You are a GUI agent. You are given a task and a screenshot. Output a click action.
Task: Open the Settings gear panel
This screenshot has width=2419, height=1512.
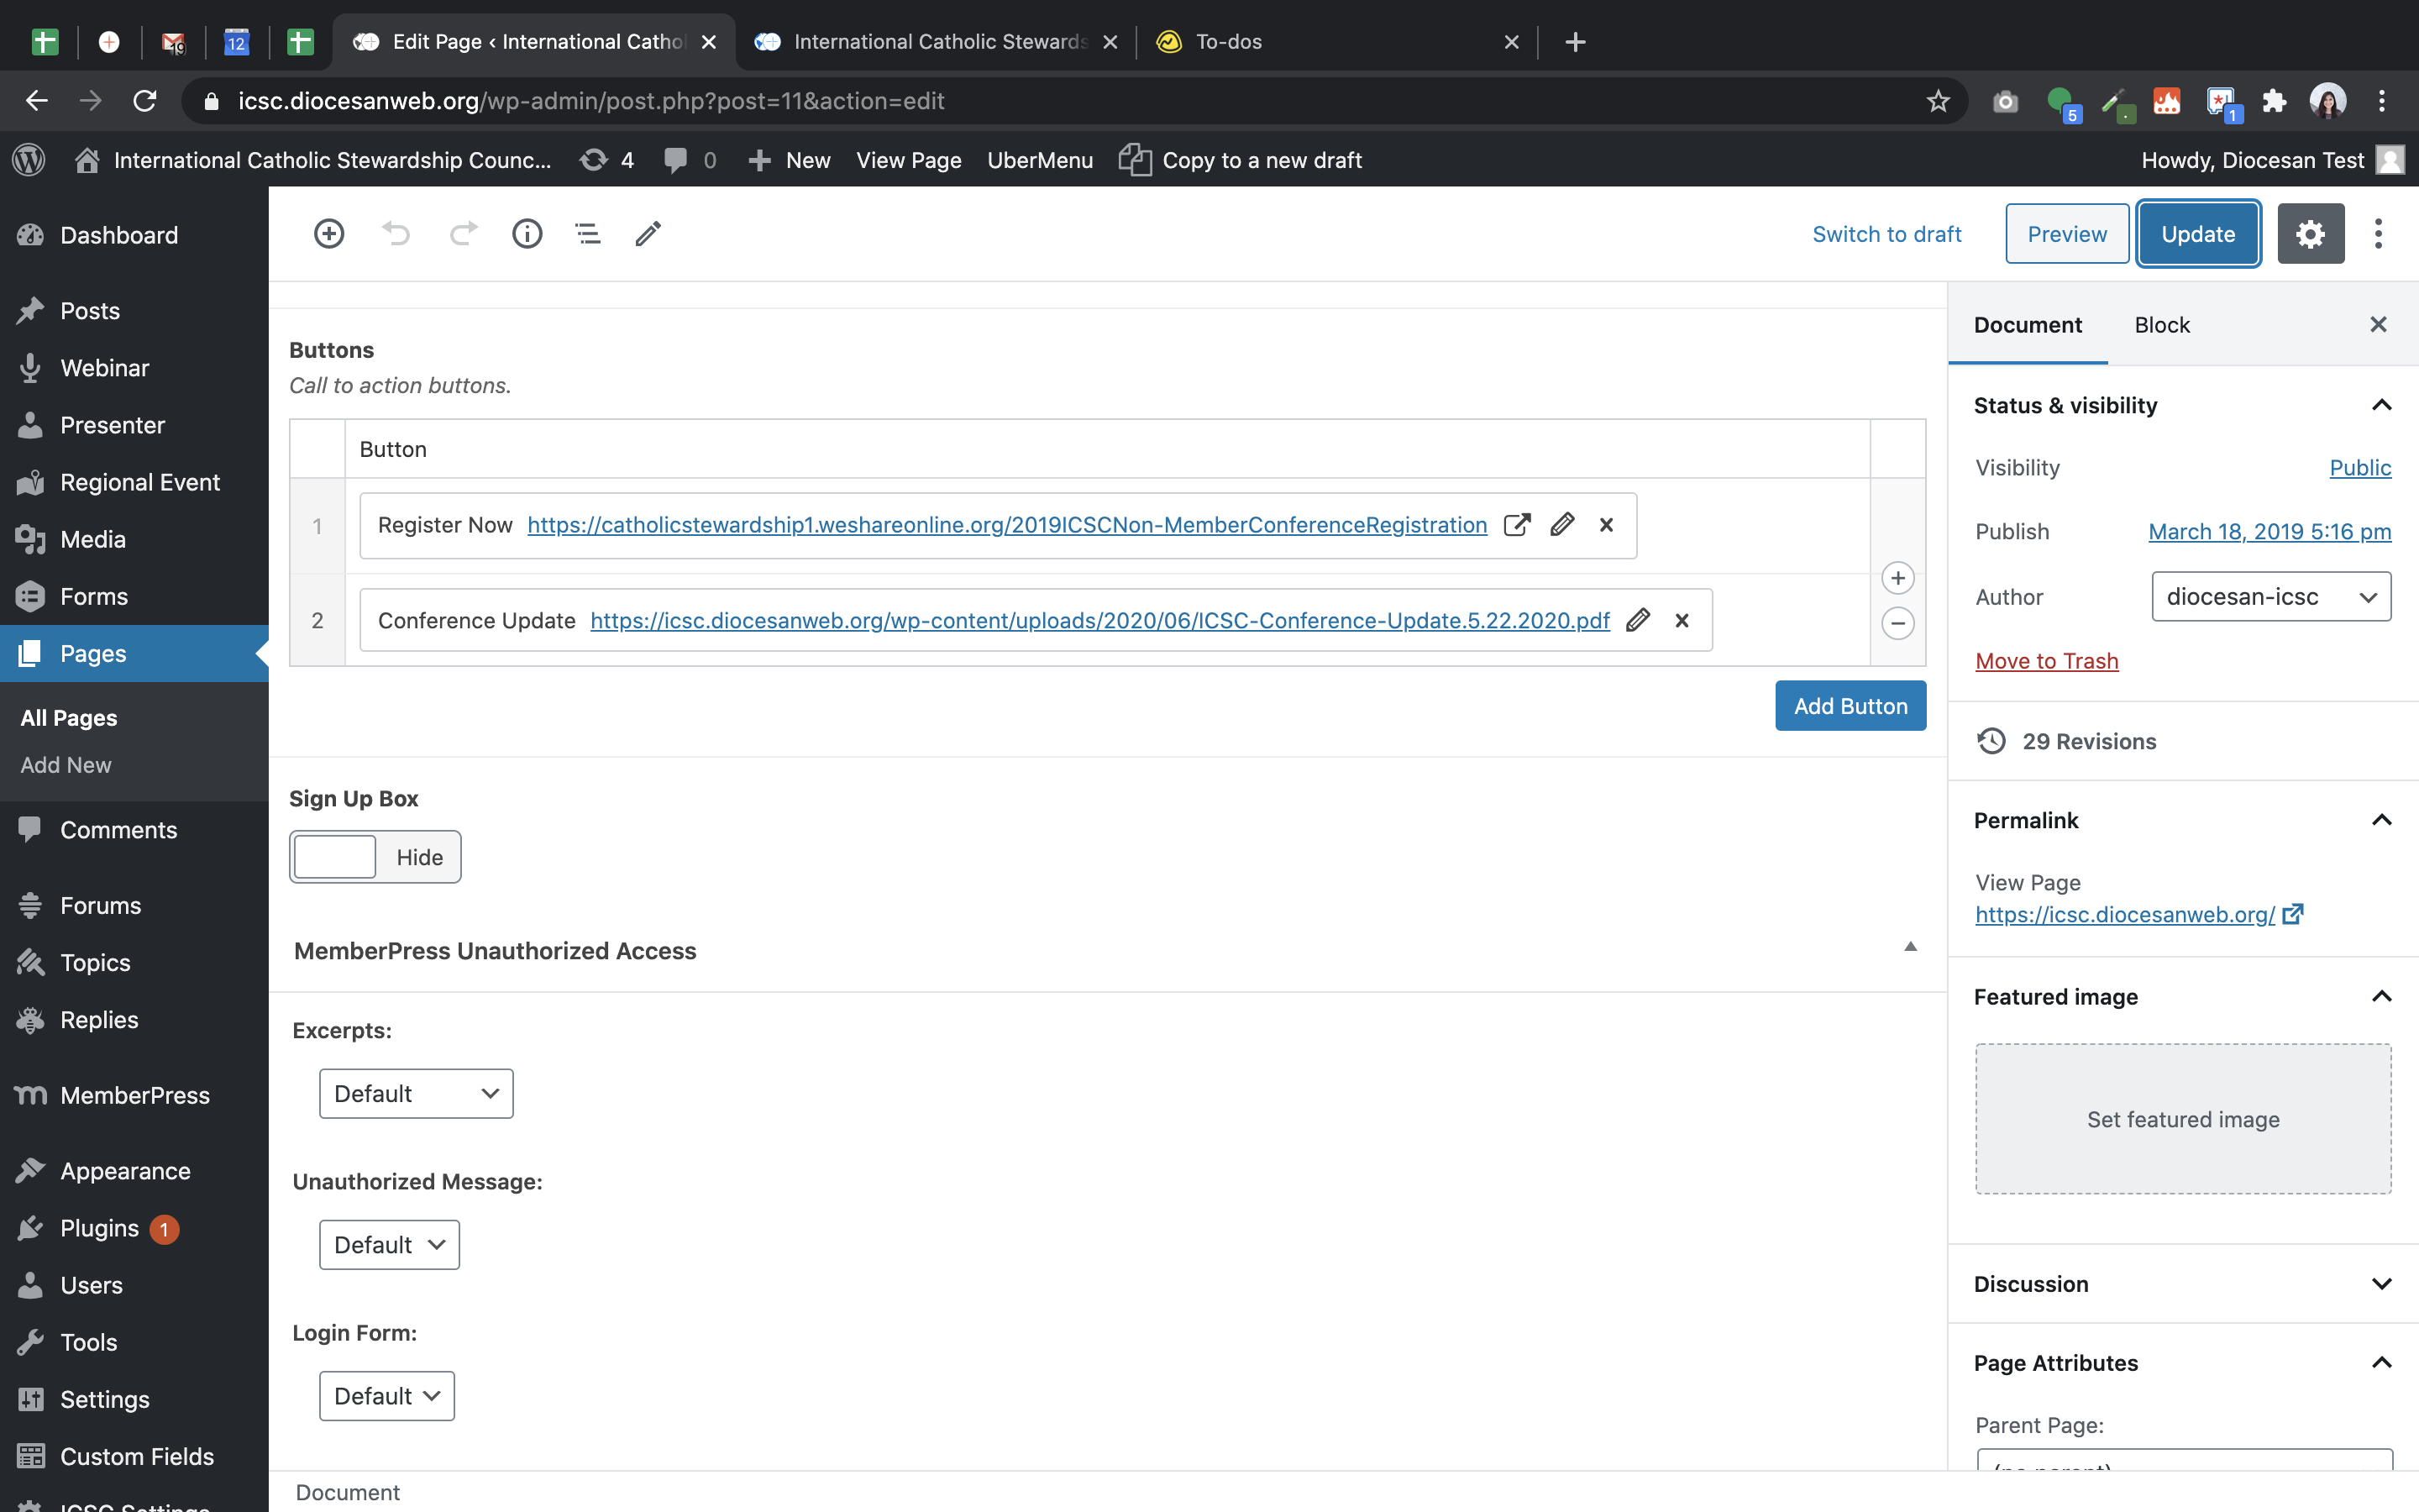2310,234
